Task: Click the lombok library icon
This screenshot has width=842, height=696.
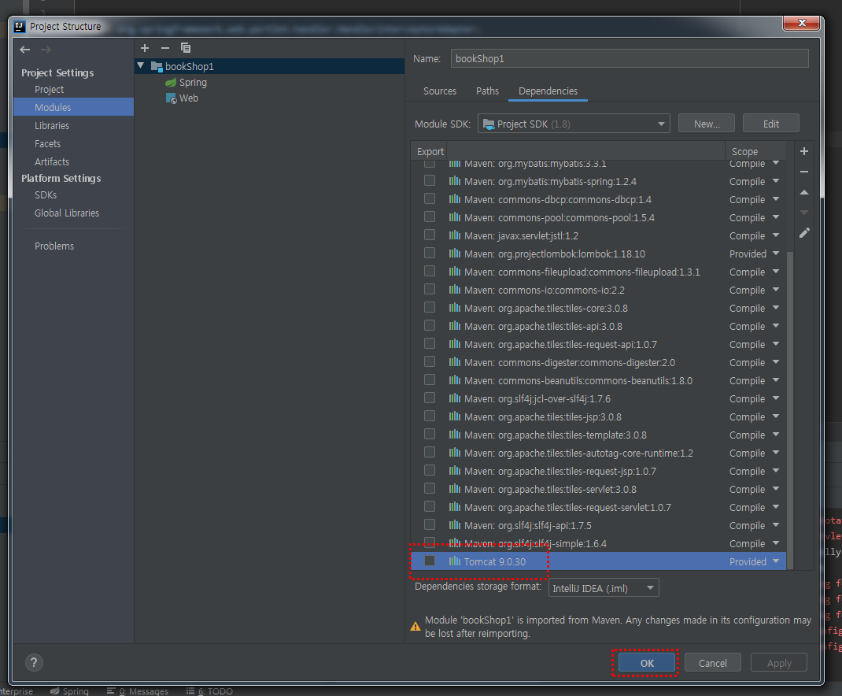Action: click(455, 254)
